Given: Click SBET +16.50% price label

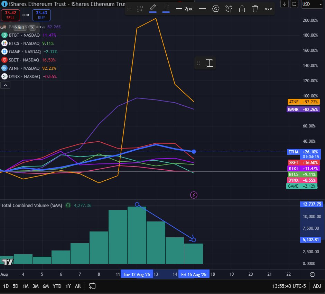Looking at the screenshot, I should tap(304, 162).
